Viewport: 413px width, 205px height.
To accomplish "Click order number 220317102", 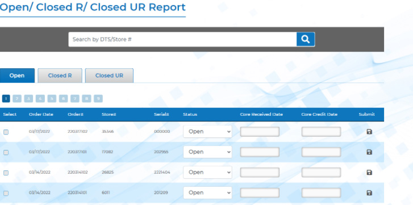I will [78, 132].
